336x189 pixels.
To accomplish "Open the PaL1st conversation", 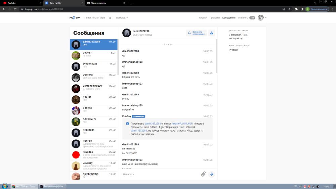I will (94, 100).
